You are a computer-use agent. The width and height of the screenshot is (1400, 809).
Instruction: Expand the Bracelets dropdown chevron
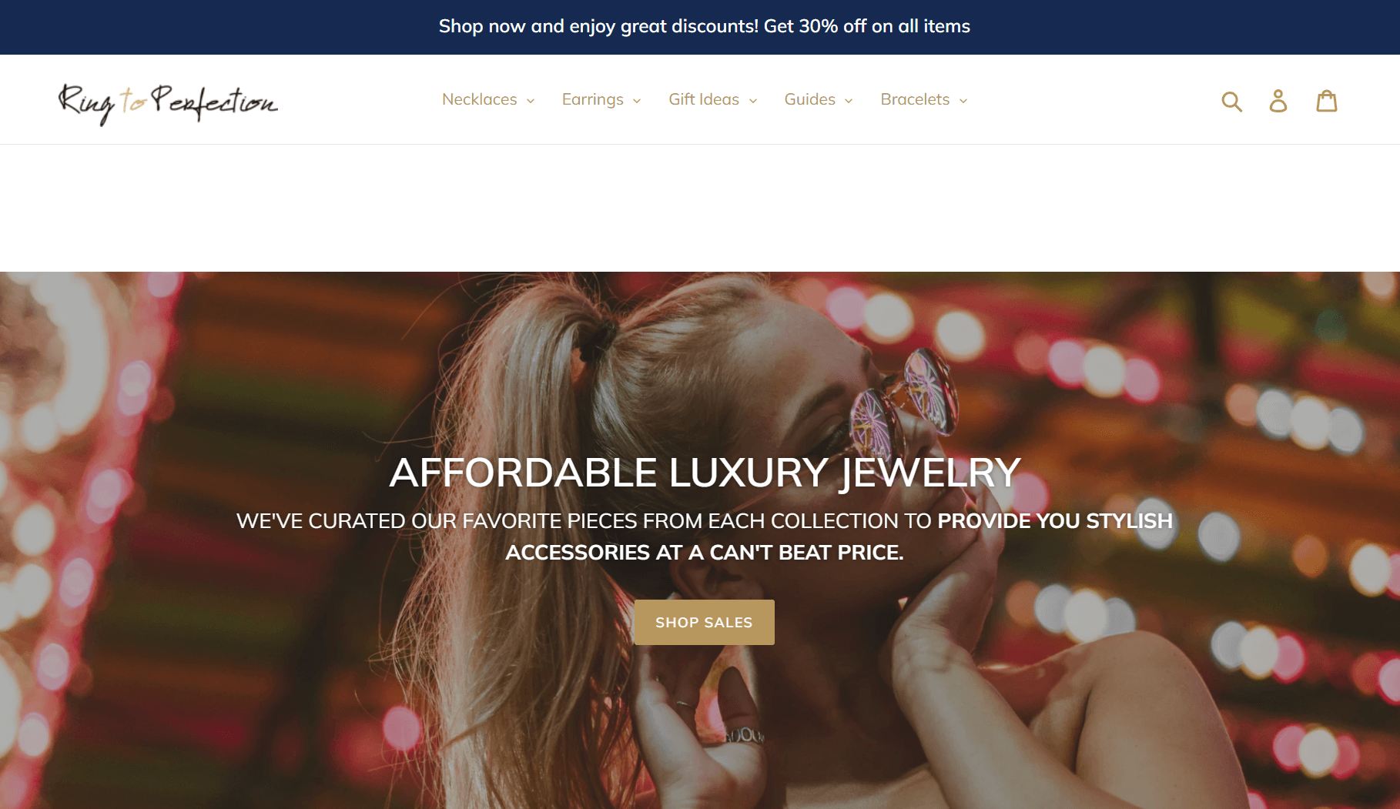coord(963,101)
